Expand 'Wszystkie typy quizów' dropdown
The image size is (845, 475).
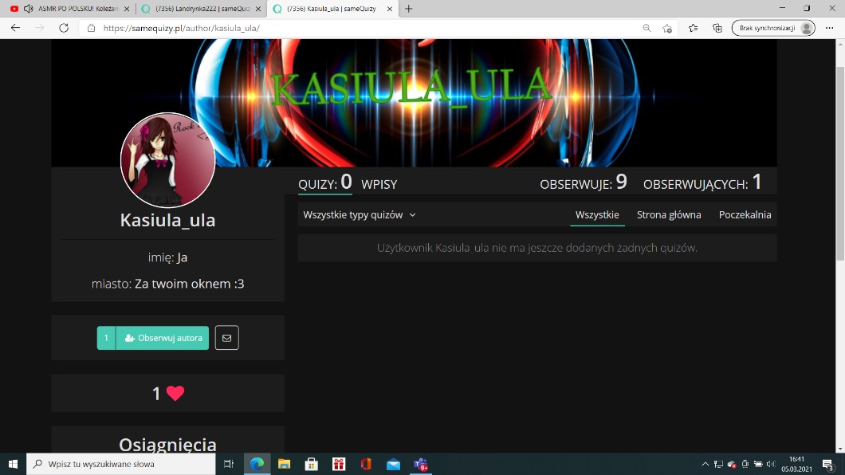click(360, 215)
